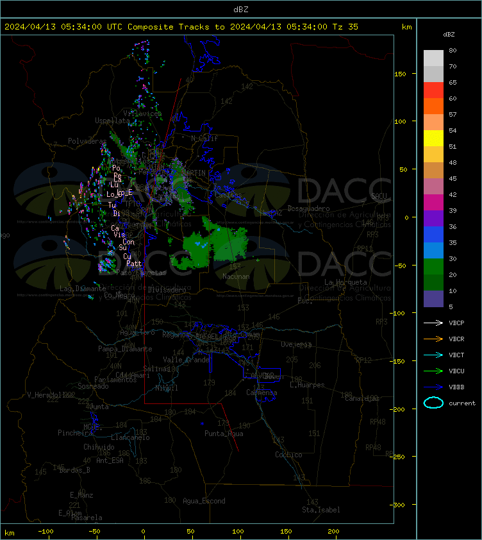Click the legend value 57
Screen dimensions: 482x540
(x=453, y=114)
